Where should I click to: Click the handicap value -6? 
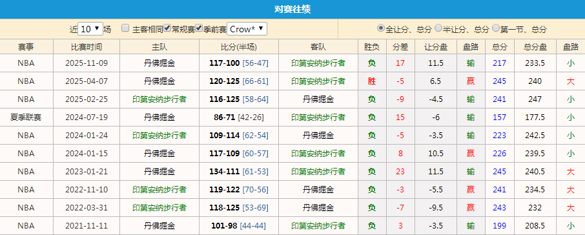(436, 117)
